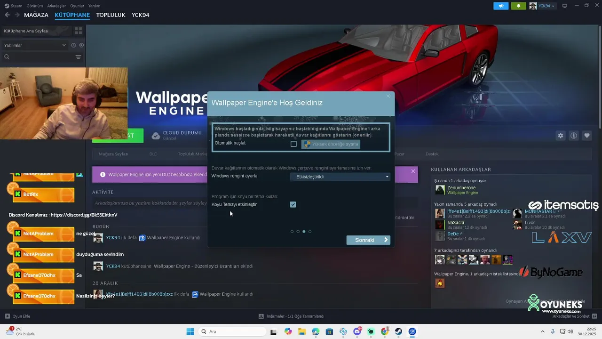Click wishlist friend avatar thumbnail

[x=440, y=283]
